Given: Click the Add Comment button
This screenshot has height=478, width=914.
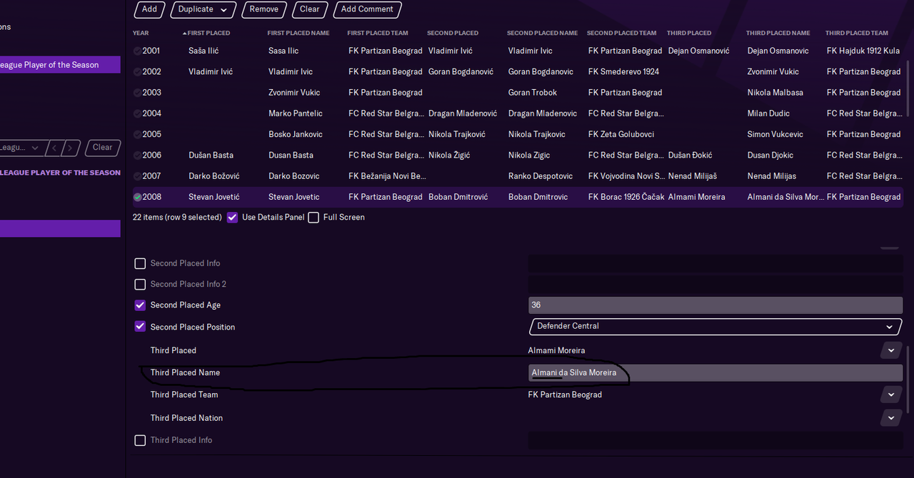Looking at the screenshot, I should click(367, 9).
